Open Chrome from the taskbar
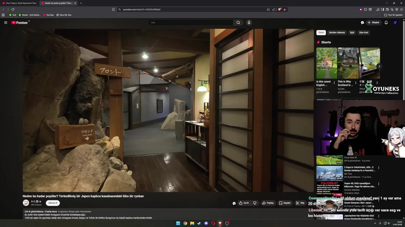 [185, 223]
